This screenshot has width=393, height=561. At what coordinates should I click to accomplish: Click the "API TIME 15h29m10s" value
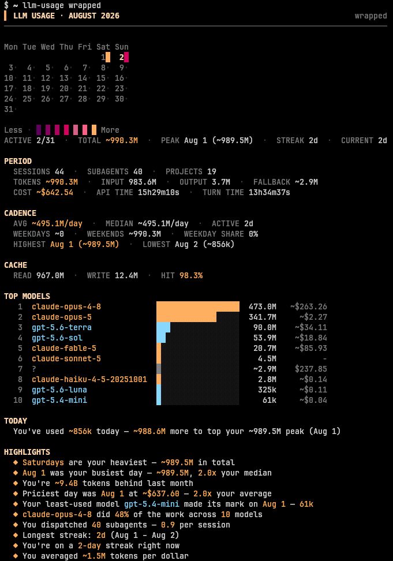[138, 192]
